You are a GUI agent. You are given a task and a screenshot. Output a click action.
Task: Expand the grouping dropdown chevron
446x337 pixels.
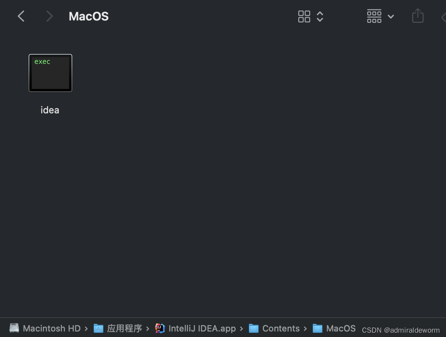[x=391, y=17]
